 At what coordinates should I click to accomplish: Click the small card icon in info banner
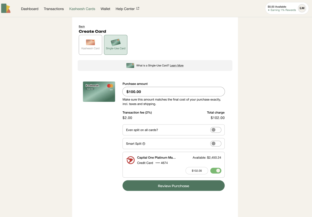pyautogui.click(x=130, y=65)
